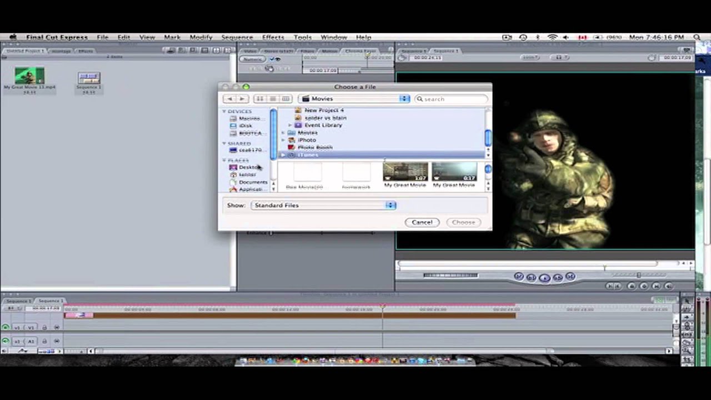Image resolution: width=711 pixels, height=400 pixels.
Task: Collapse the PLACES sidebar section
Action: 224,161
